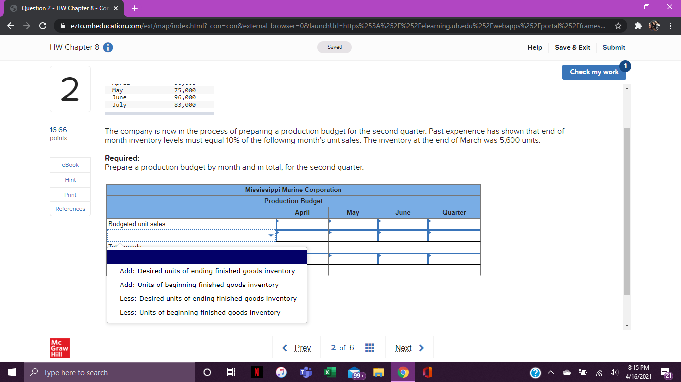Launch Excel from the taskbar
This screenshot has width=681, height=382.
pyautogui.click(x=331, y=372)
